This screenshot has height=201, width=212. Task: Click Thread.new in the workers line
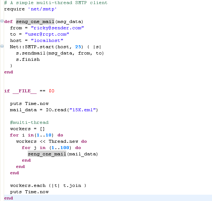[63, 141]
